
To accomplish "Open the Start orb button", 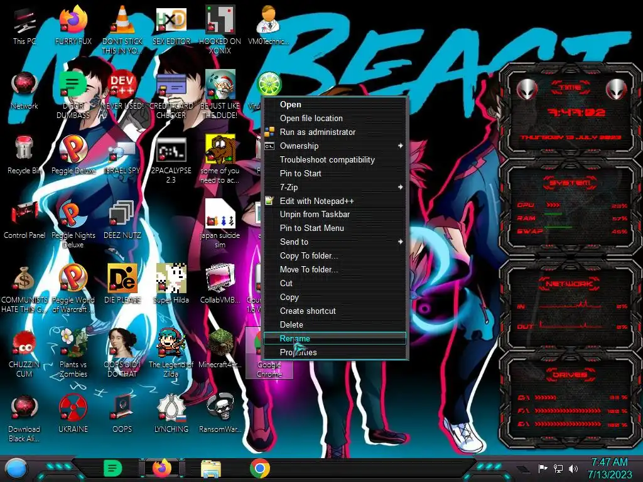I will 15,469.
